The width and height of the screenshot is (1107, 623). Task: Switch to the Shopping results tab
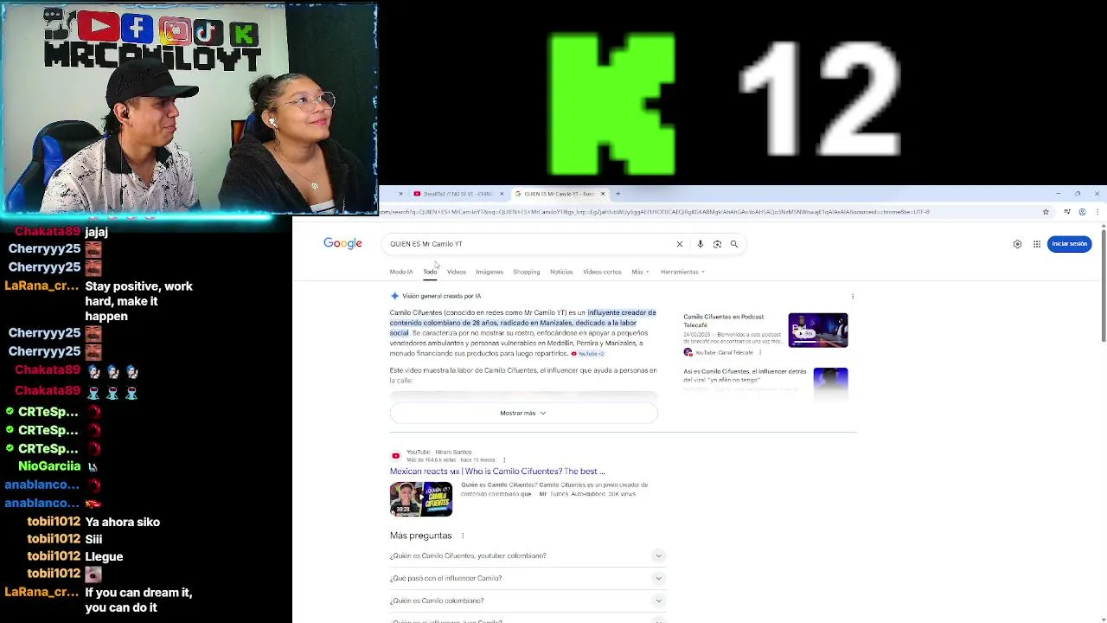pyautogui.click(x=527, y=272)
